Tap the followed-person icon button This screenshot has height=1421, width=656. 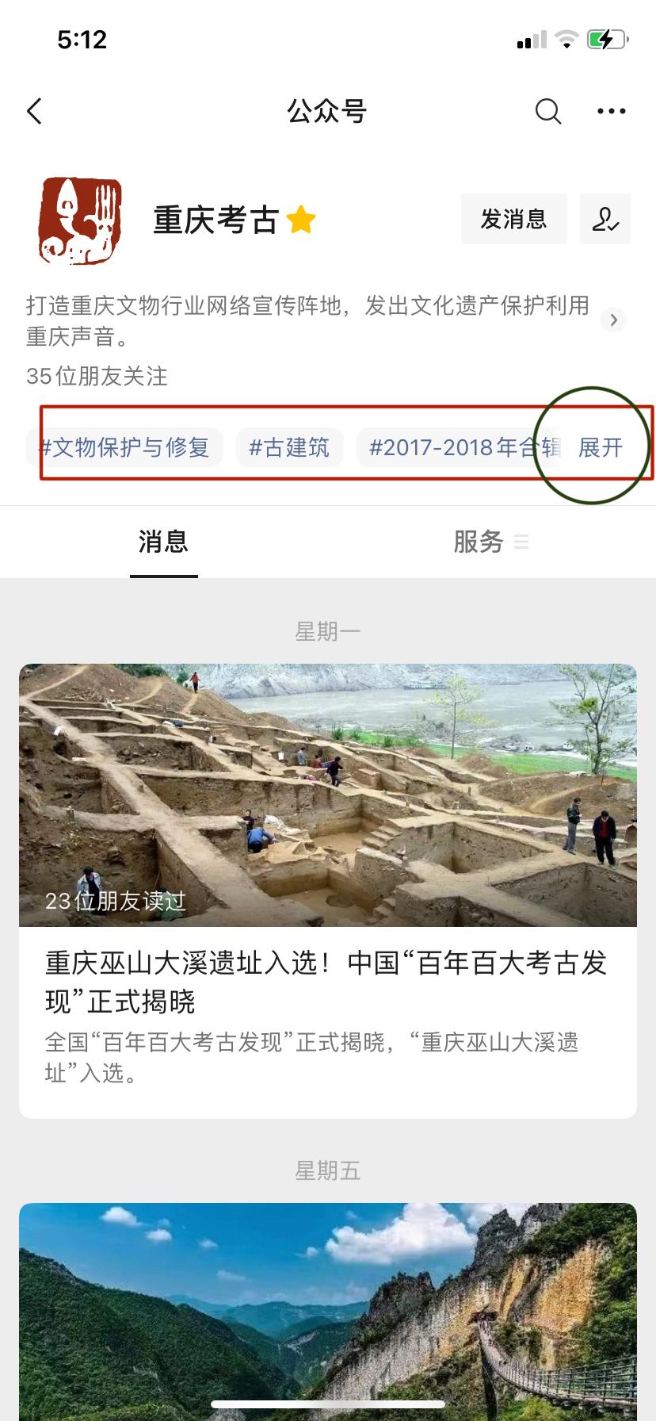(605, 219)
